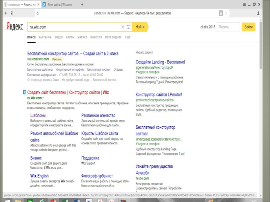Click the page reload icon
270x202 pixels.
pyautogui.click(x=37, y=13)
